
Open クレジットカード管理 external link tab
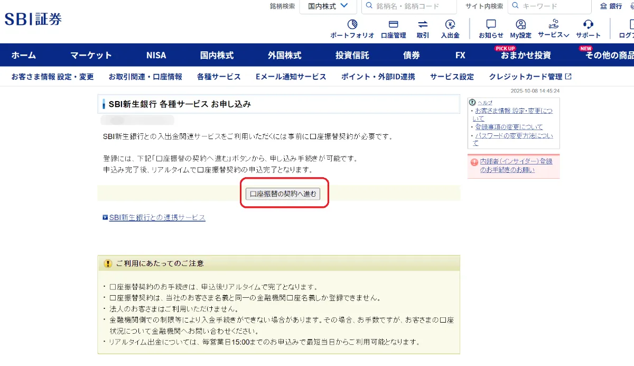click(530, 77)
